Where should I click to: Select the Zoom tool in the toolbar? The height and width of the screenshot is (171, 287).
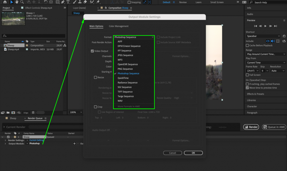22,2
